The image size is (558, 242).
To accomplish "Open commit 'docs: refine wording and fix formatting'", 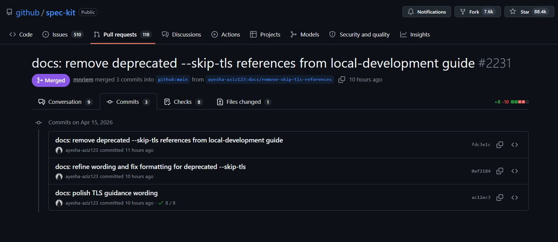I will (x=150, y=166).
